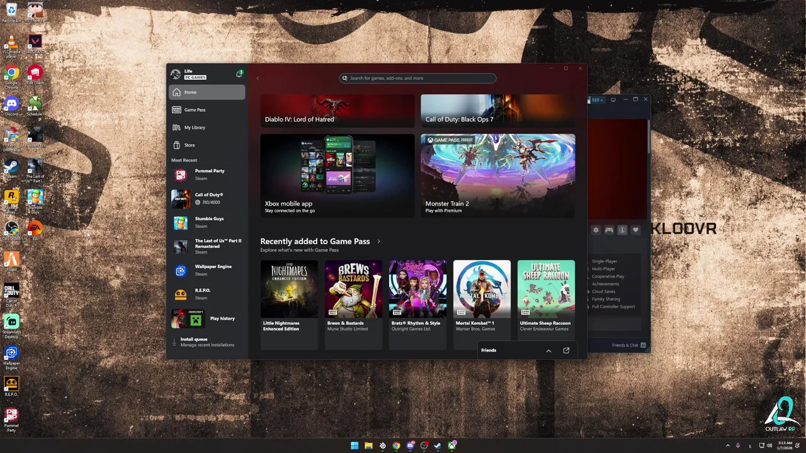Open Xbox app icon on taskbar
The height and width of the screenshot is (453, 806).
451,445
